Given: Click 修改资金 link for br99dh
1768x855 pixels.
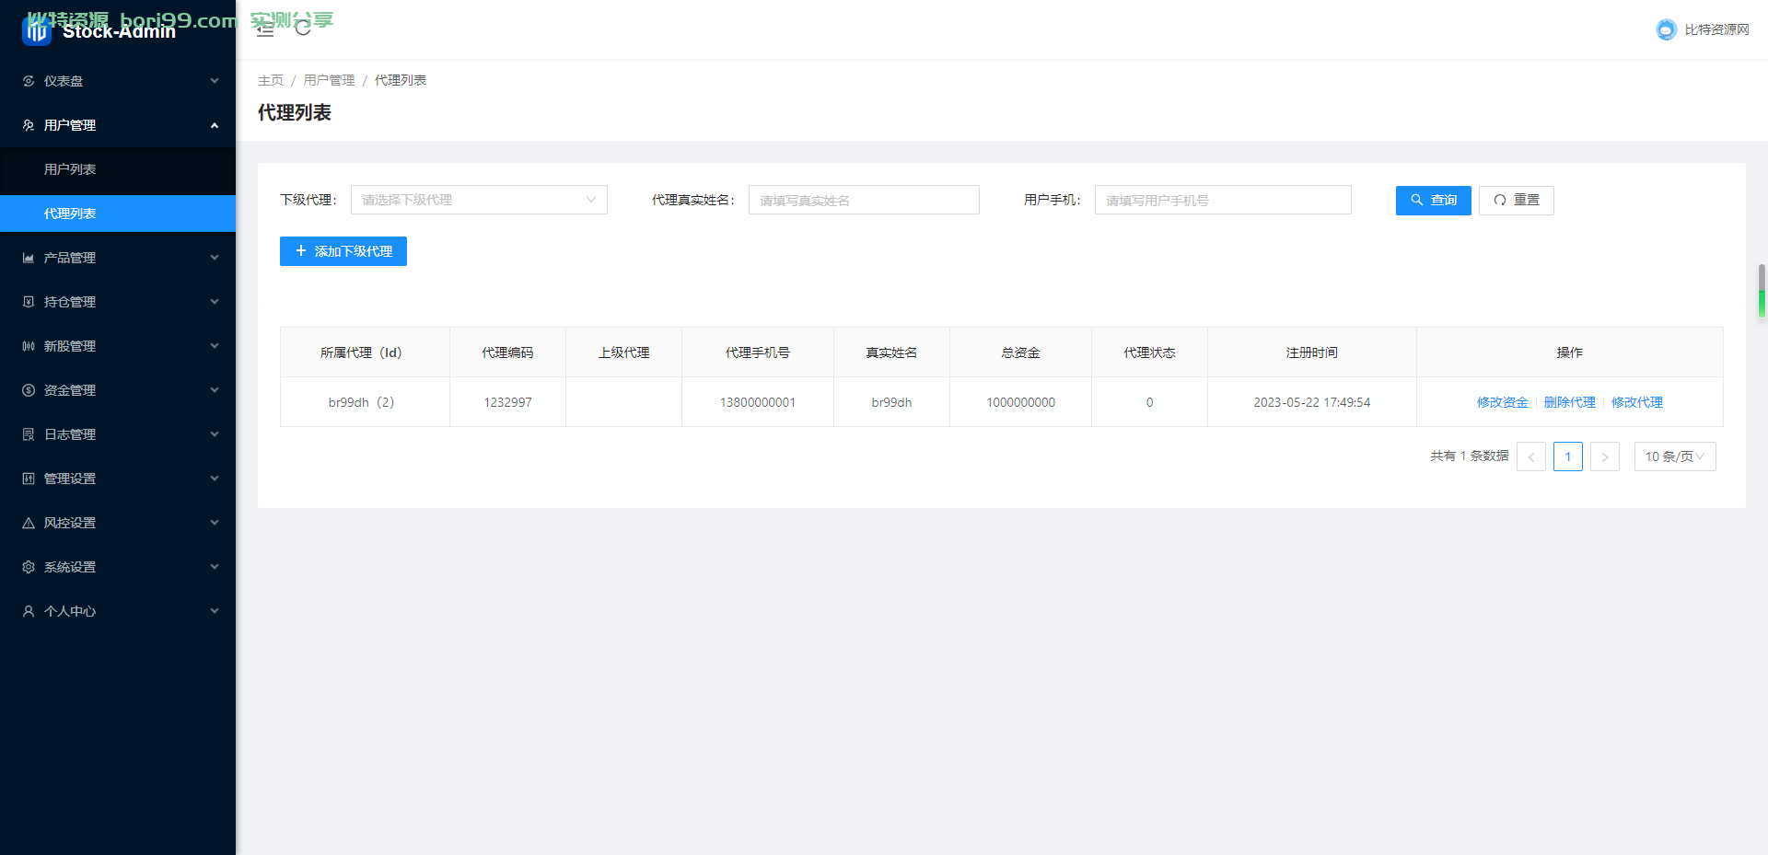Looking at the screenshot, I should pos(1503,402).
